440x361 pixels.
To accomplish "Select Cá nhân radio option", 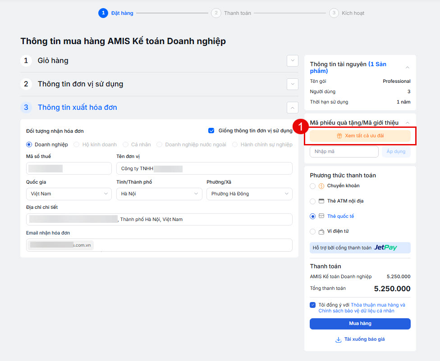I will click(125, 144).
